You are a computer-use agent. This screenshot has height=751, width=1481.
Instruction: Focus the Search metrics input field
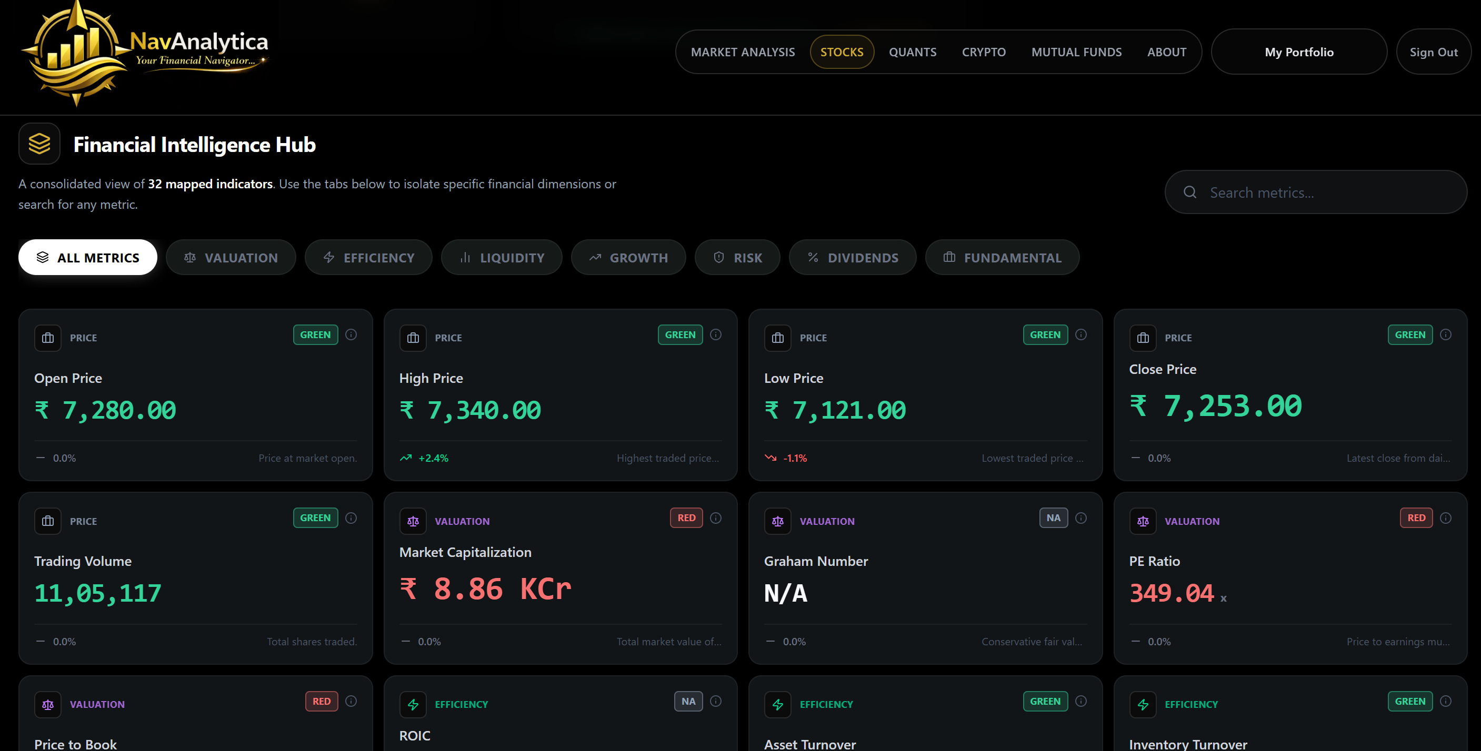tap(1315, 192)
